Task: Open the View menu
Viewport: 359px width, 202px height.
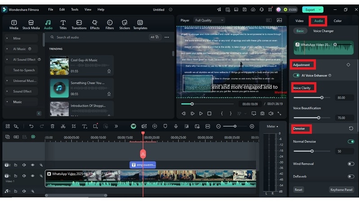Action: pos(88,9)
